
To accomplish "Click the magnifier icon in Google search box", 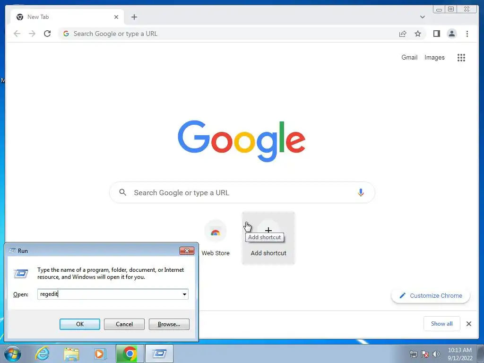I will tap(122, 192).
